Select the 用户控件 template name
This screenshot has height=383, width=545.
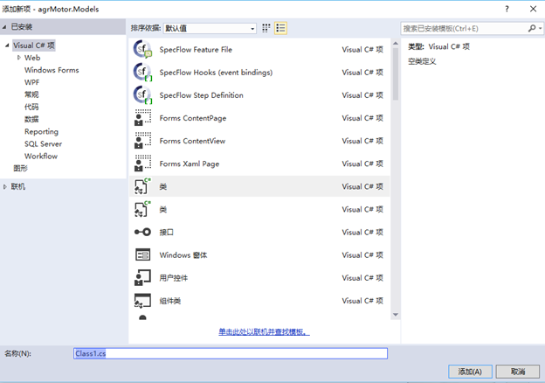[x=174, y=277]
